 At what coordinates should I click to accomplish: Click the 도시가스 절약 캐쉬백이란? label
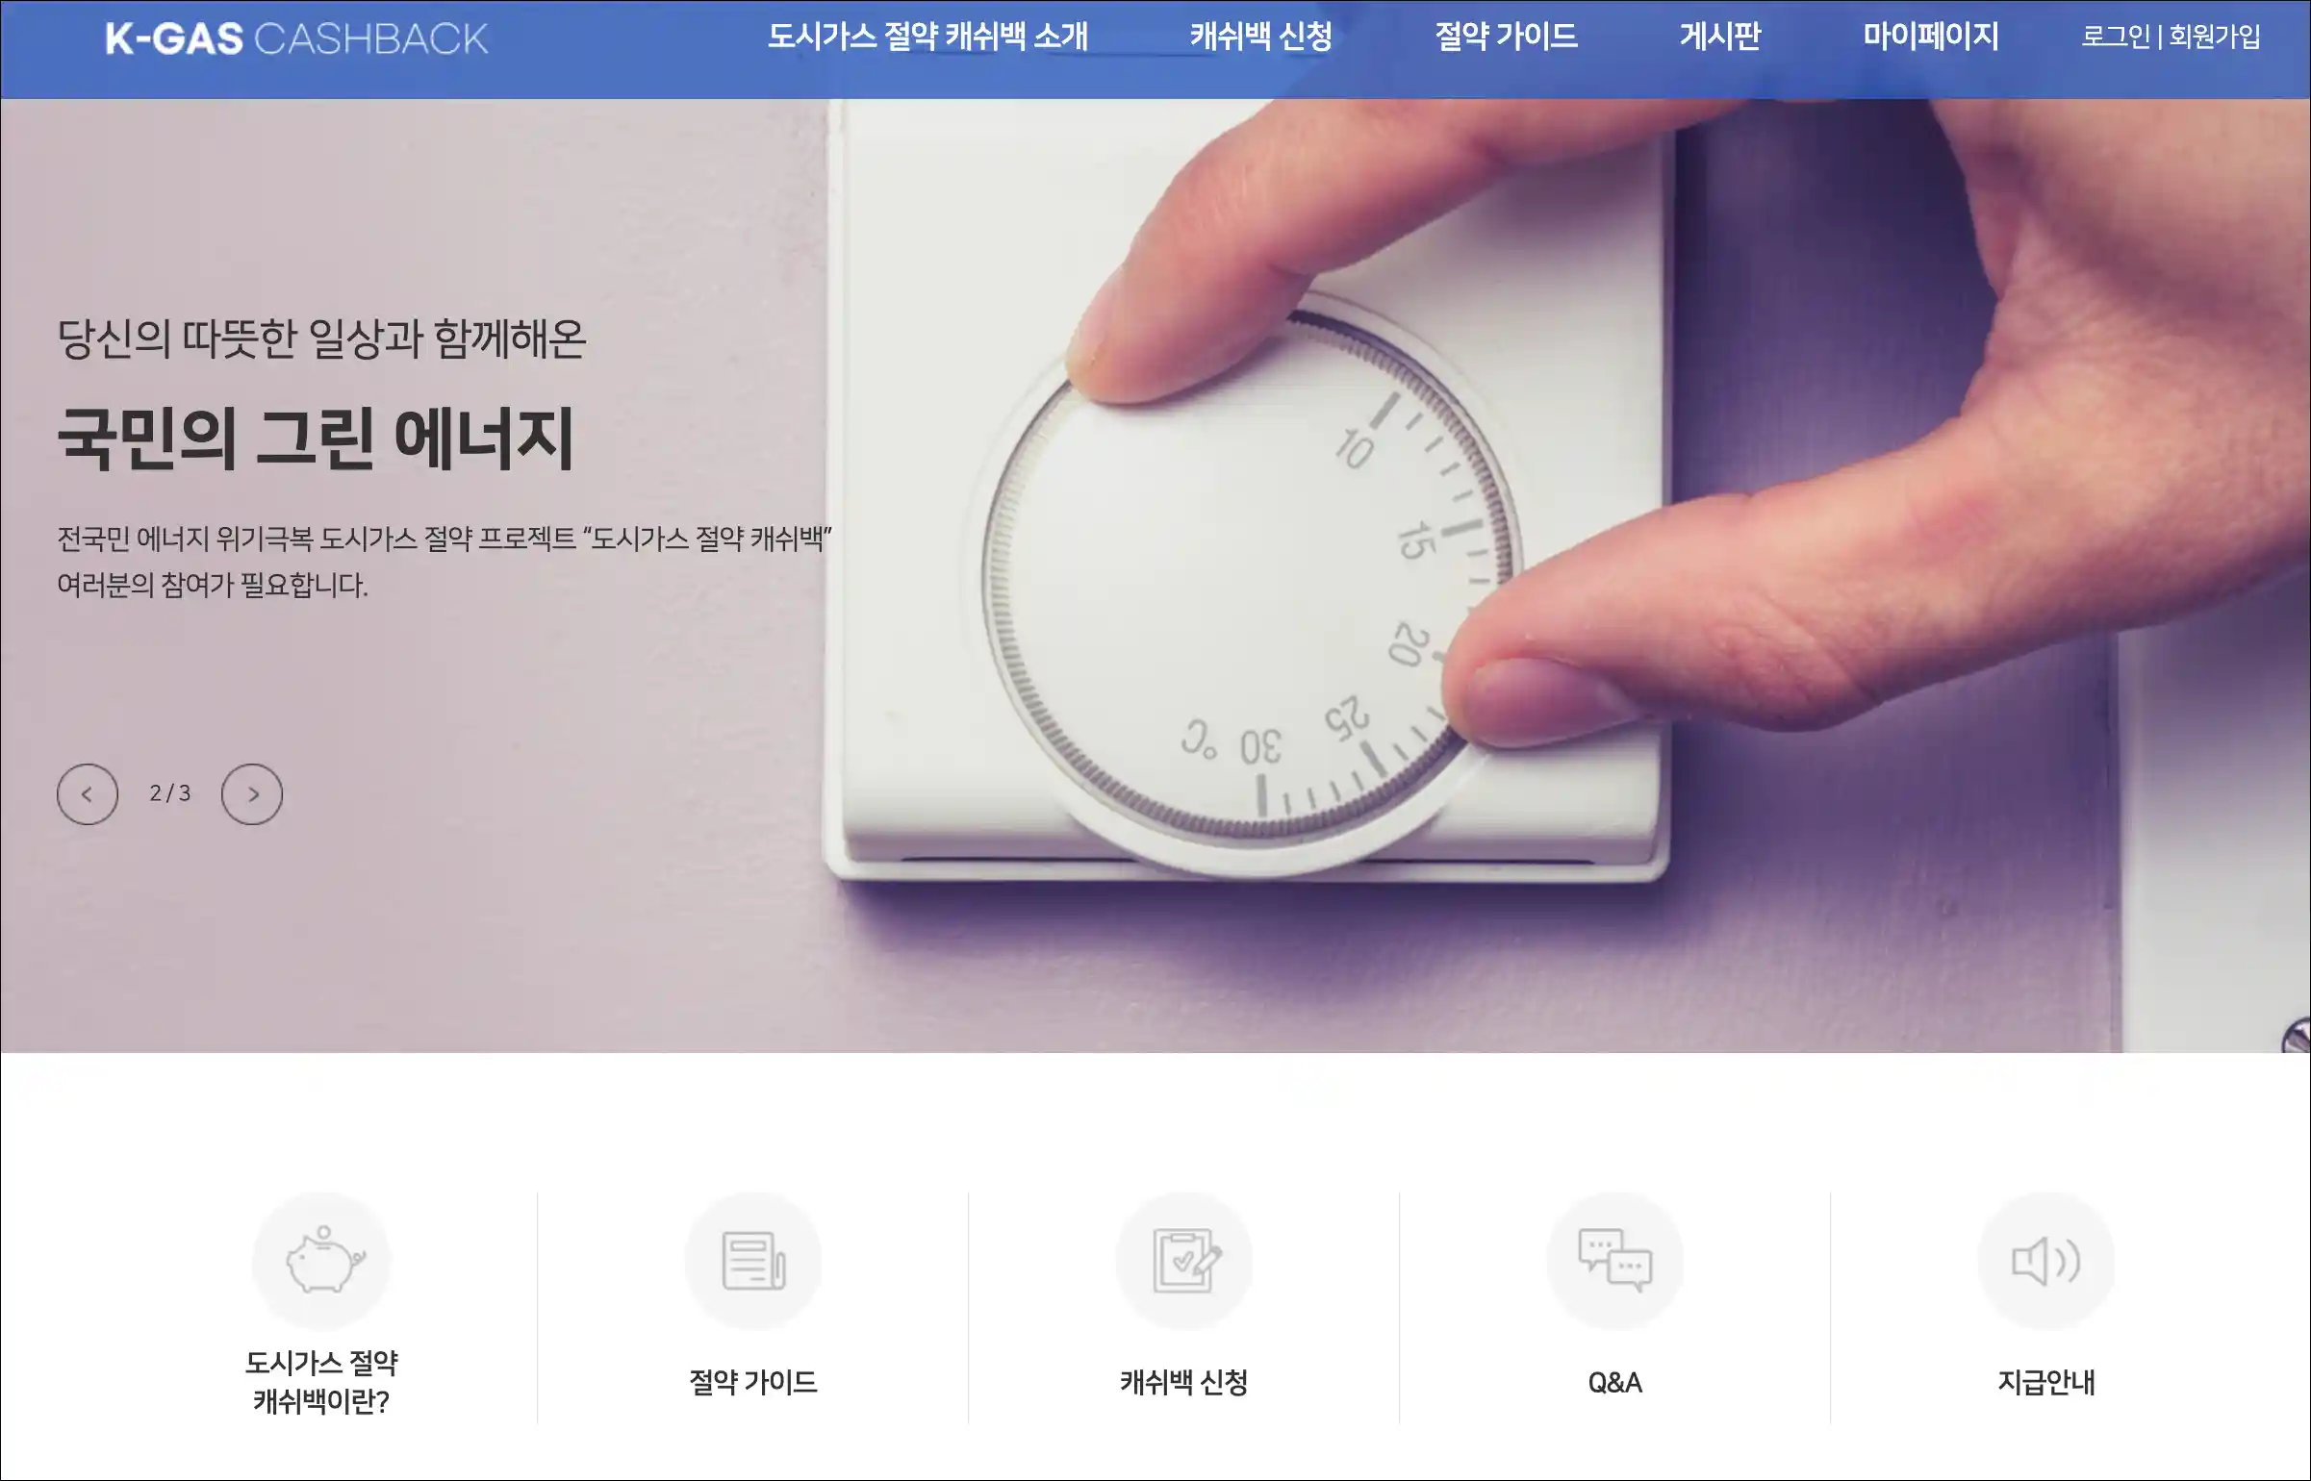tap(321, 1382)
